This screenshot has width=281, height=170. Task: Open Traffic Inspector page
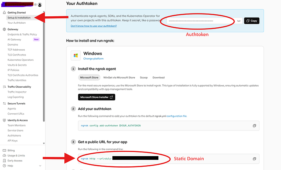tap(17, 92)
